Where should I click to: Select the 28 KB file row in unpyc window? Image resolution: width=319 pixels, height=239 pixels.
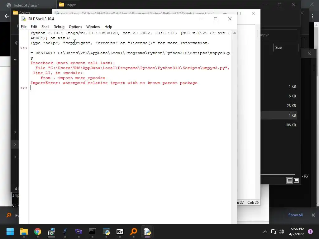279,106
